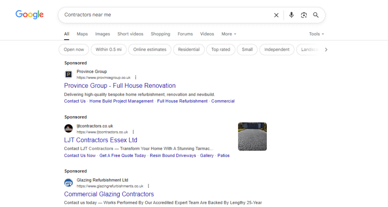Switch to the Shopping tab
This screenshot has width=388, height=207.
(x=160, y=34)
